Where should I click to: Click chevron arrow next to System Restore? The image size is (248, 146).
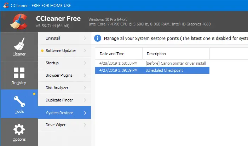click(x=85, y=113)
